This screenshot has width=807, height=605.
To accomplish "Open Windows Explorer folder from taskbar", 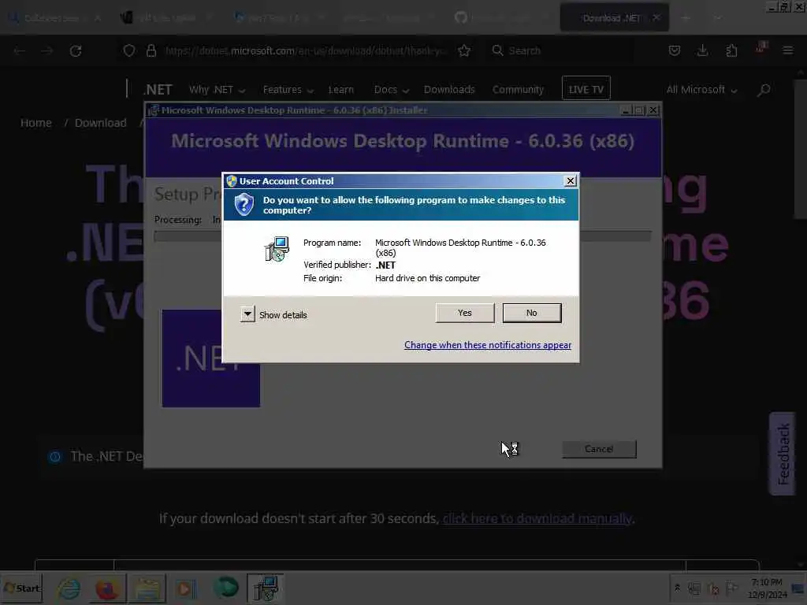I will [147, 588].
